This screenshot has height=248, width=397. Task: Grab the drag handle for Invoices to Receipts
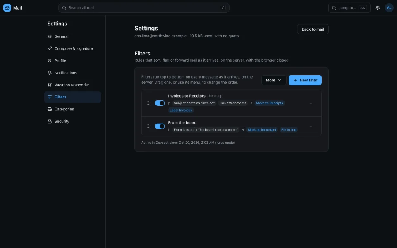click(148, 103)
